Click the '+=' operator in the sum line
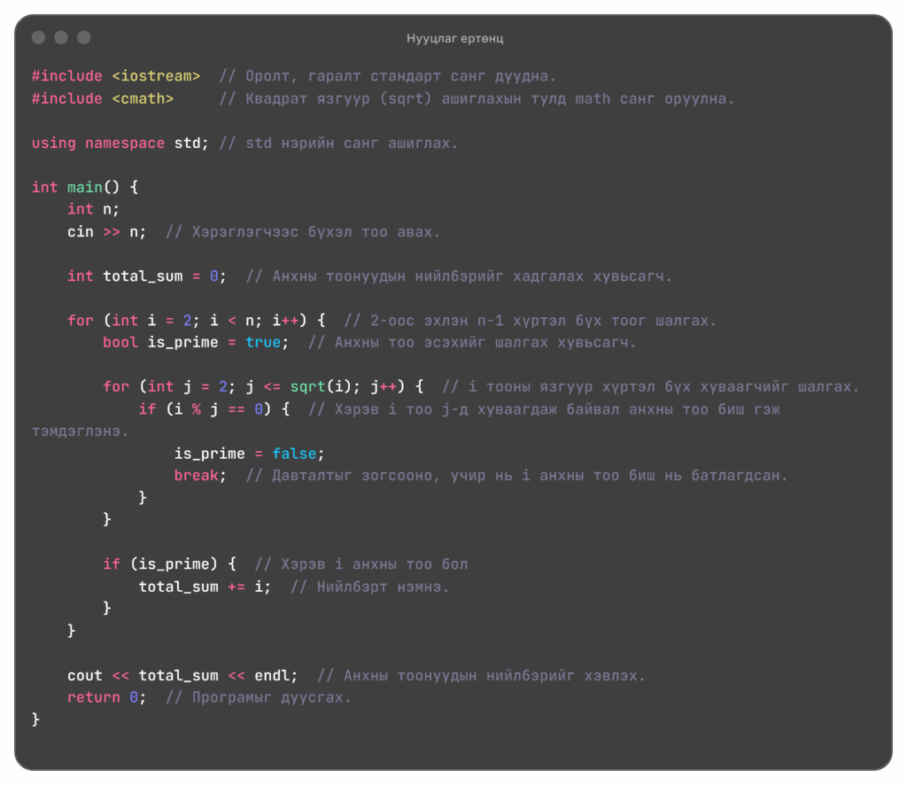 point(236,587)
